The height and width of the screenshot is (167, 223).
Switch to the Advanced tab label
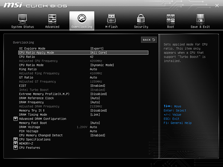52,27
